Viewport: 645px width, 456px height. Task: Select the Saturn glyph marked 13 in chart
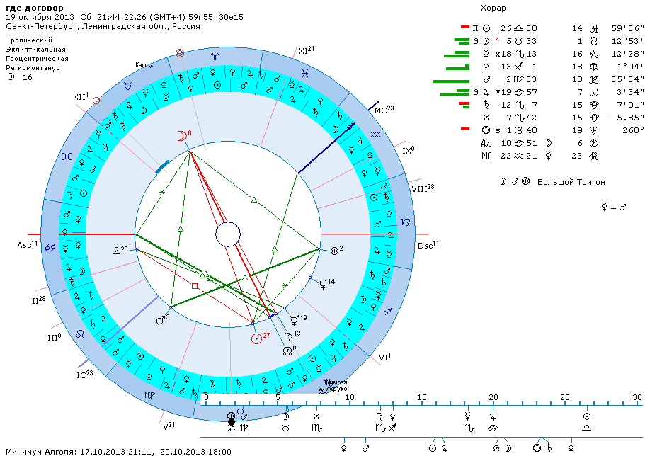[289, 336]
